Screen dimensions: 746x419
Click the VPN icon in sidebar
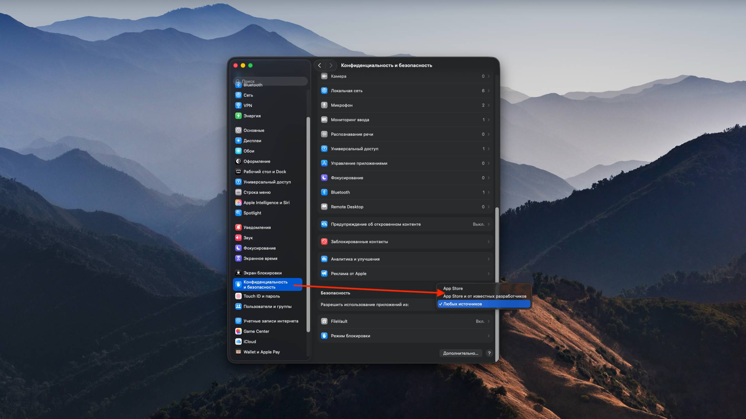pos(238,105)
